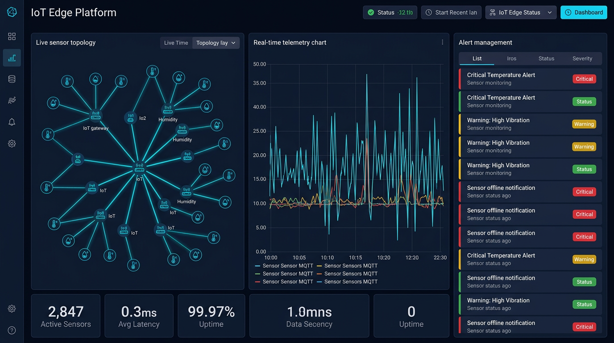The width and height of the screenshot is (614, 343).
Task: Toggle the yellow Sensor Sensors MQTT legend series
Action: [x=347, y=266]
